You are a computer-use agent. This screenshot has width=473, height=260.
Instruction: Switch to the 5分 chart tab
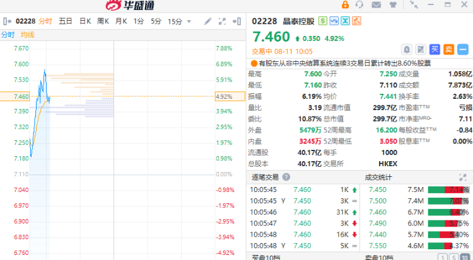coord(156,21)
